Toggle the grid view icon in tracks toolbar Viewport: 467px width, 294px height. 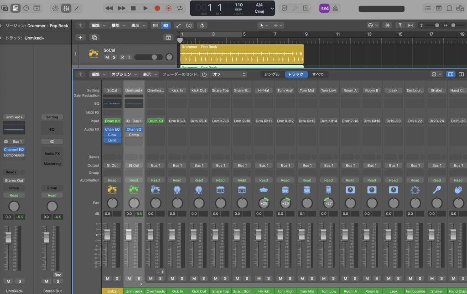click(155, 25)
